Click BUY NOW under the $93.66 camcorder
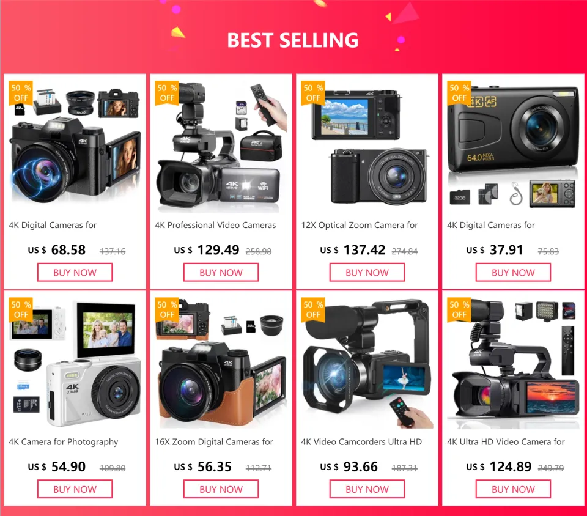This screenshot has width=587, height=516. point(367,489)
